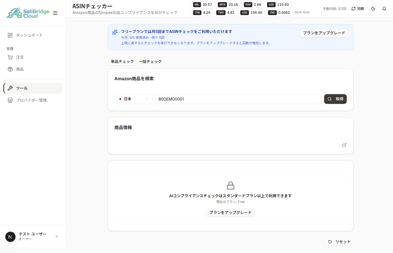Image resolution: width=393 pixels, height=253 pixels.
Task: Click the PHP 2.69 rate badge
Action: [x=252, y=5]
